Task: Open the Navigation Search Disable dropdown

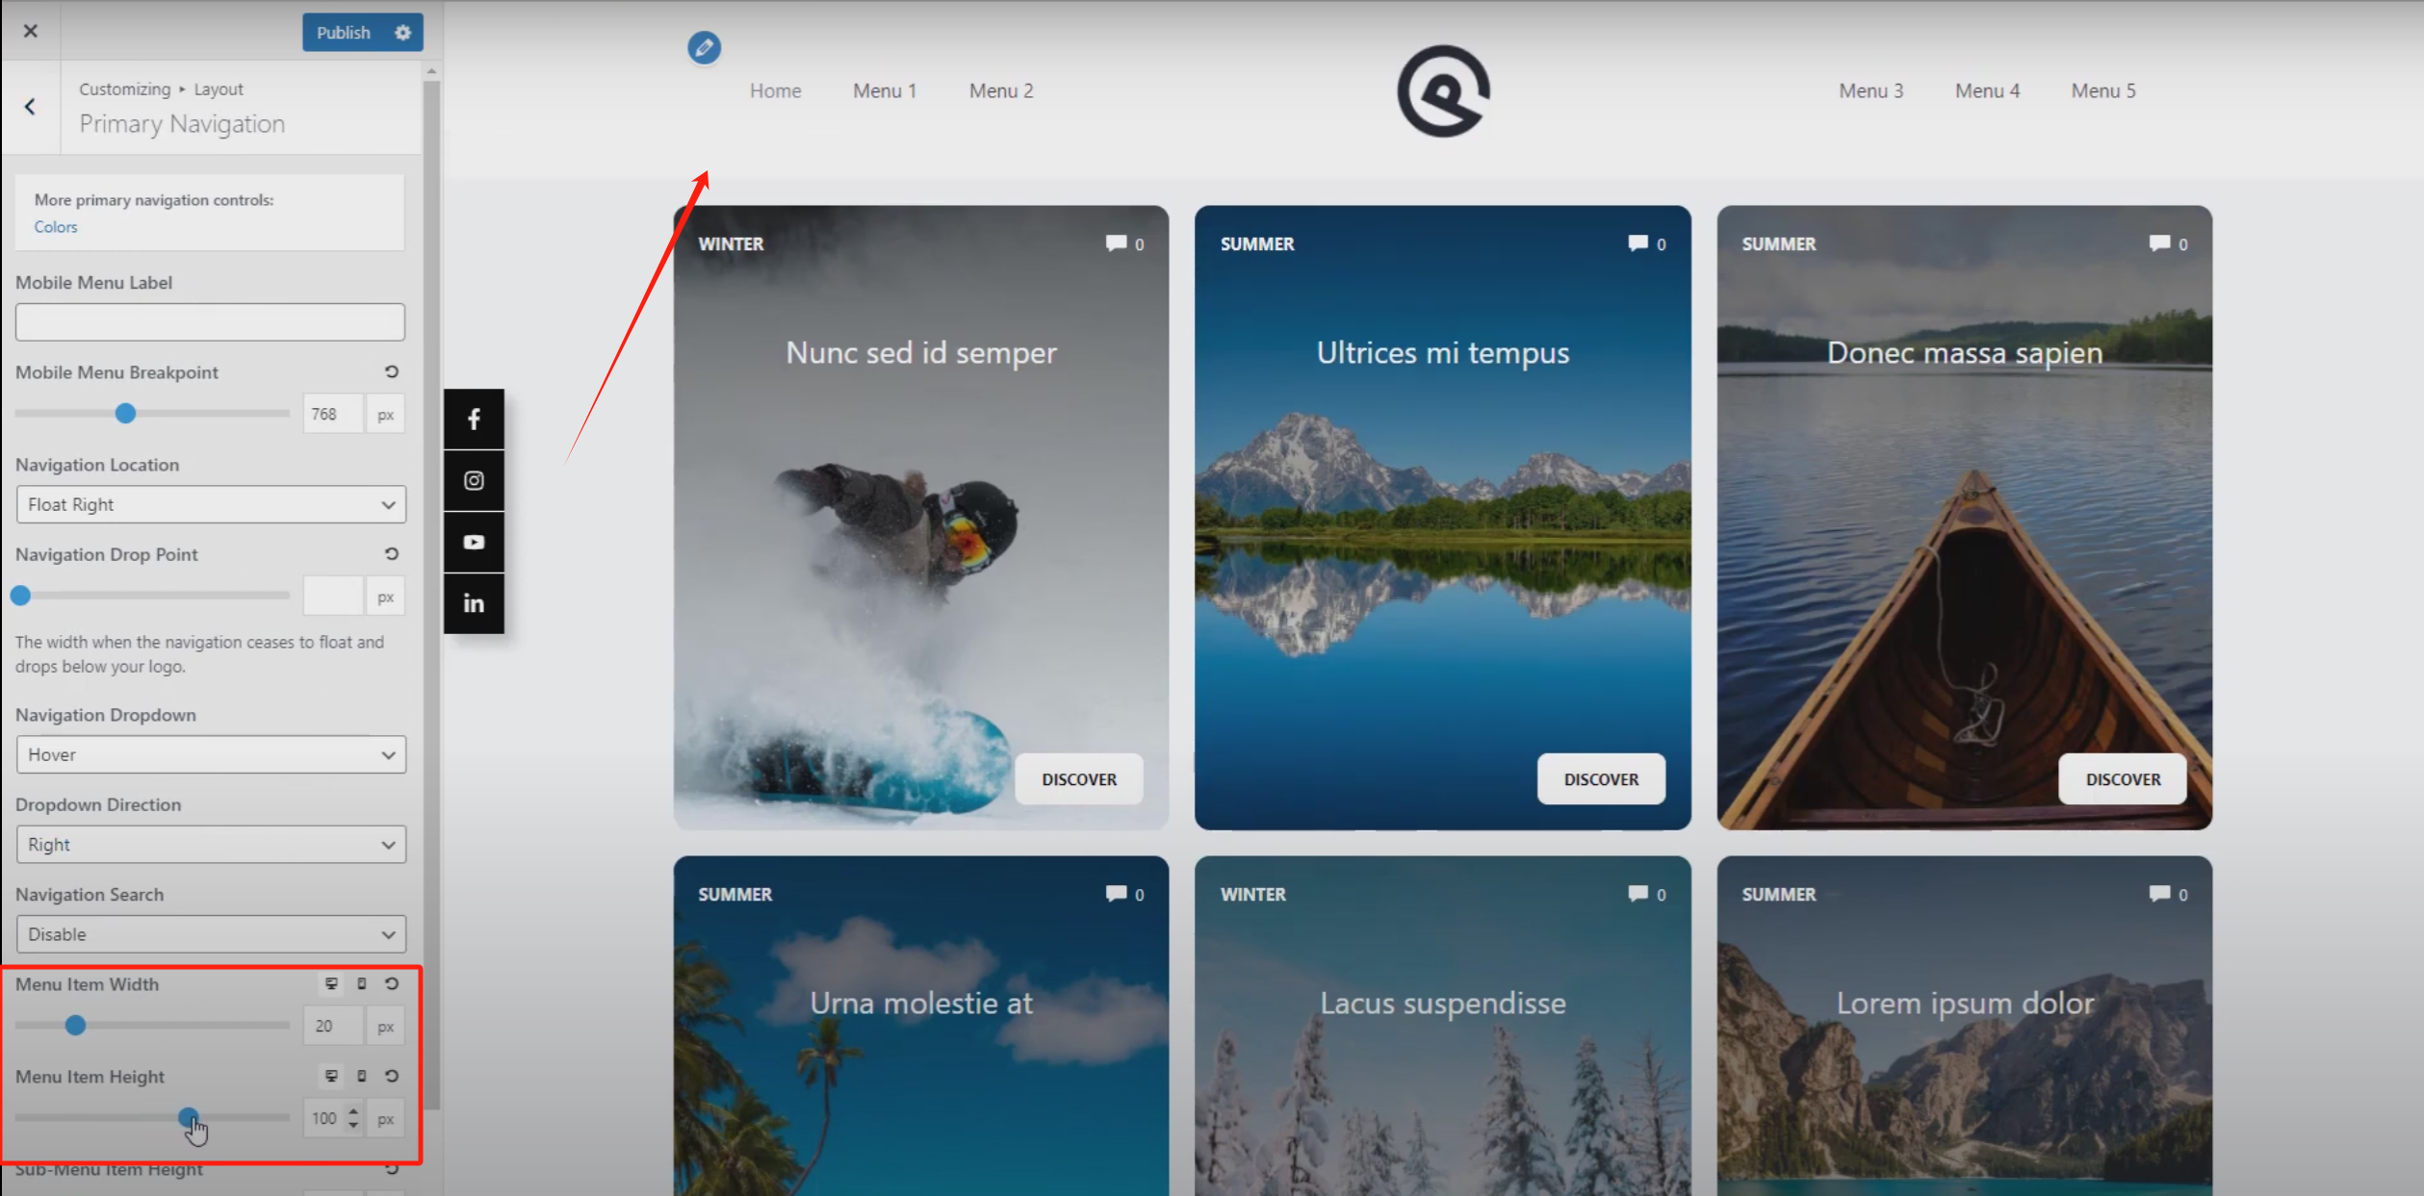Action: click(211, 934)
